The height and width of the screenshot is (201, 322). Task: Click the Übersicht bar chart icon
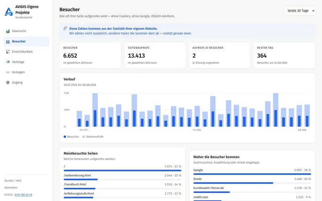pyautogui.click(x=8, y=31)
